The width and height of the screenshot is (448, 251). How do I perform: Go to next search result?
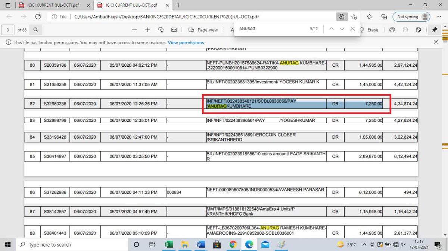[342, 29]
